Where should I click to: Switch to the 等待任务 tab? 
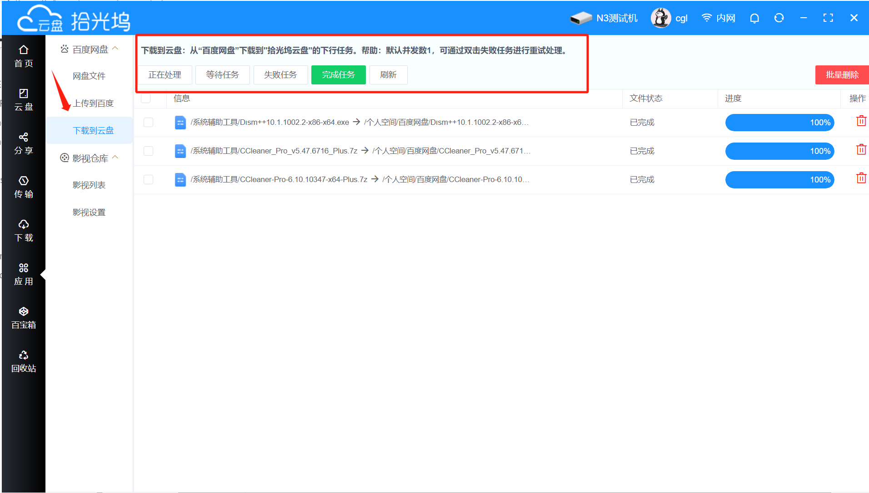222,75
